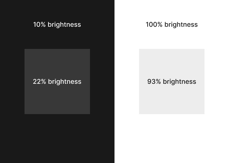Click the "10%" number on dark panel
Viewport: 229px width, 163px height.
tap(40, 24)
